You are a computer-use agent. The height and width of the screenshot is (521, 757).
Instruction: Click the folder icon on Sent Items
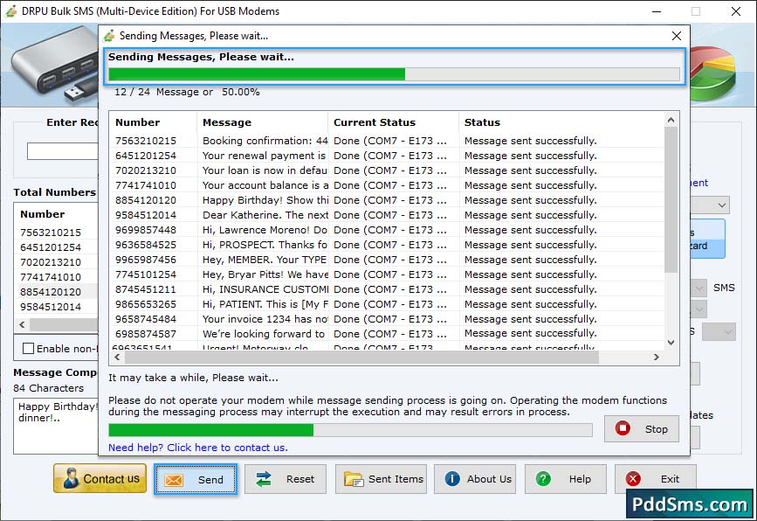(x=354, y=479)
